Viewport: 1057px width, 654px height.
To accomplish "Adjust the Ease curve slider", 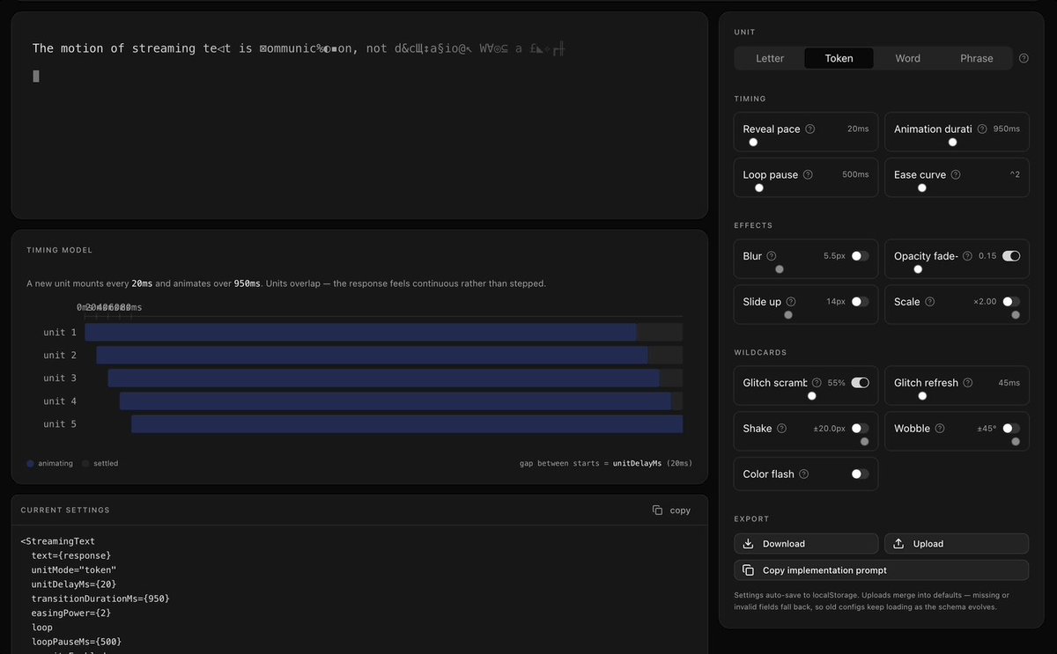I will pyautogui.click(x=921, y=187).
